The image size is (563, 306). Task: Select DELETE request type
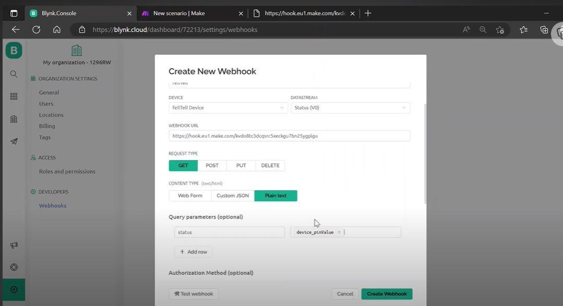(x=270, y=165)
